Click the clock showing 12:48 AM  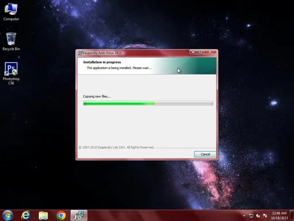279,213
